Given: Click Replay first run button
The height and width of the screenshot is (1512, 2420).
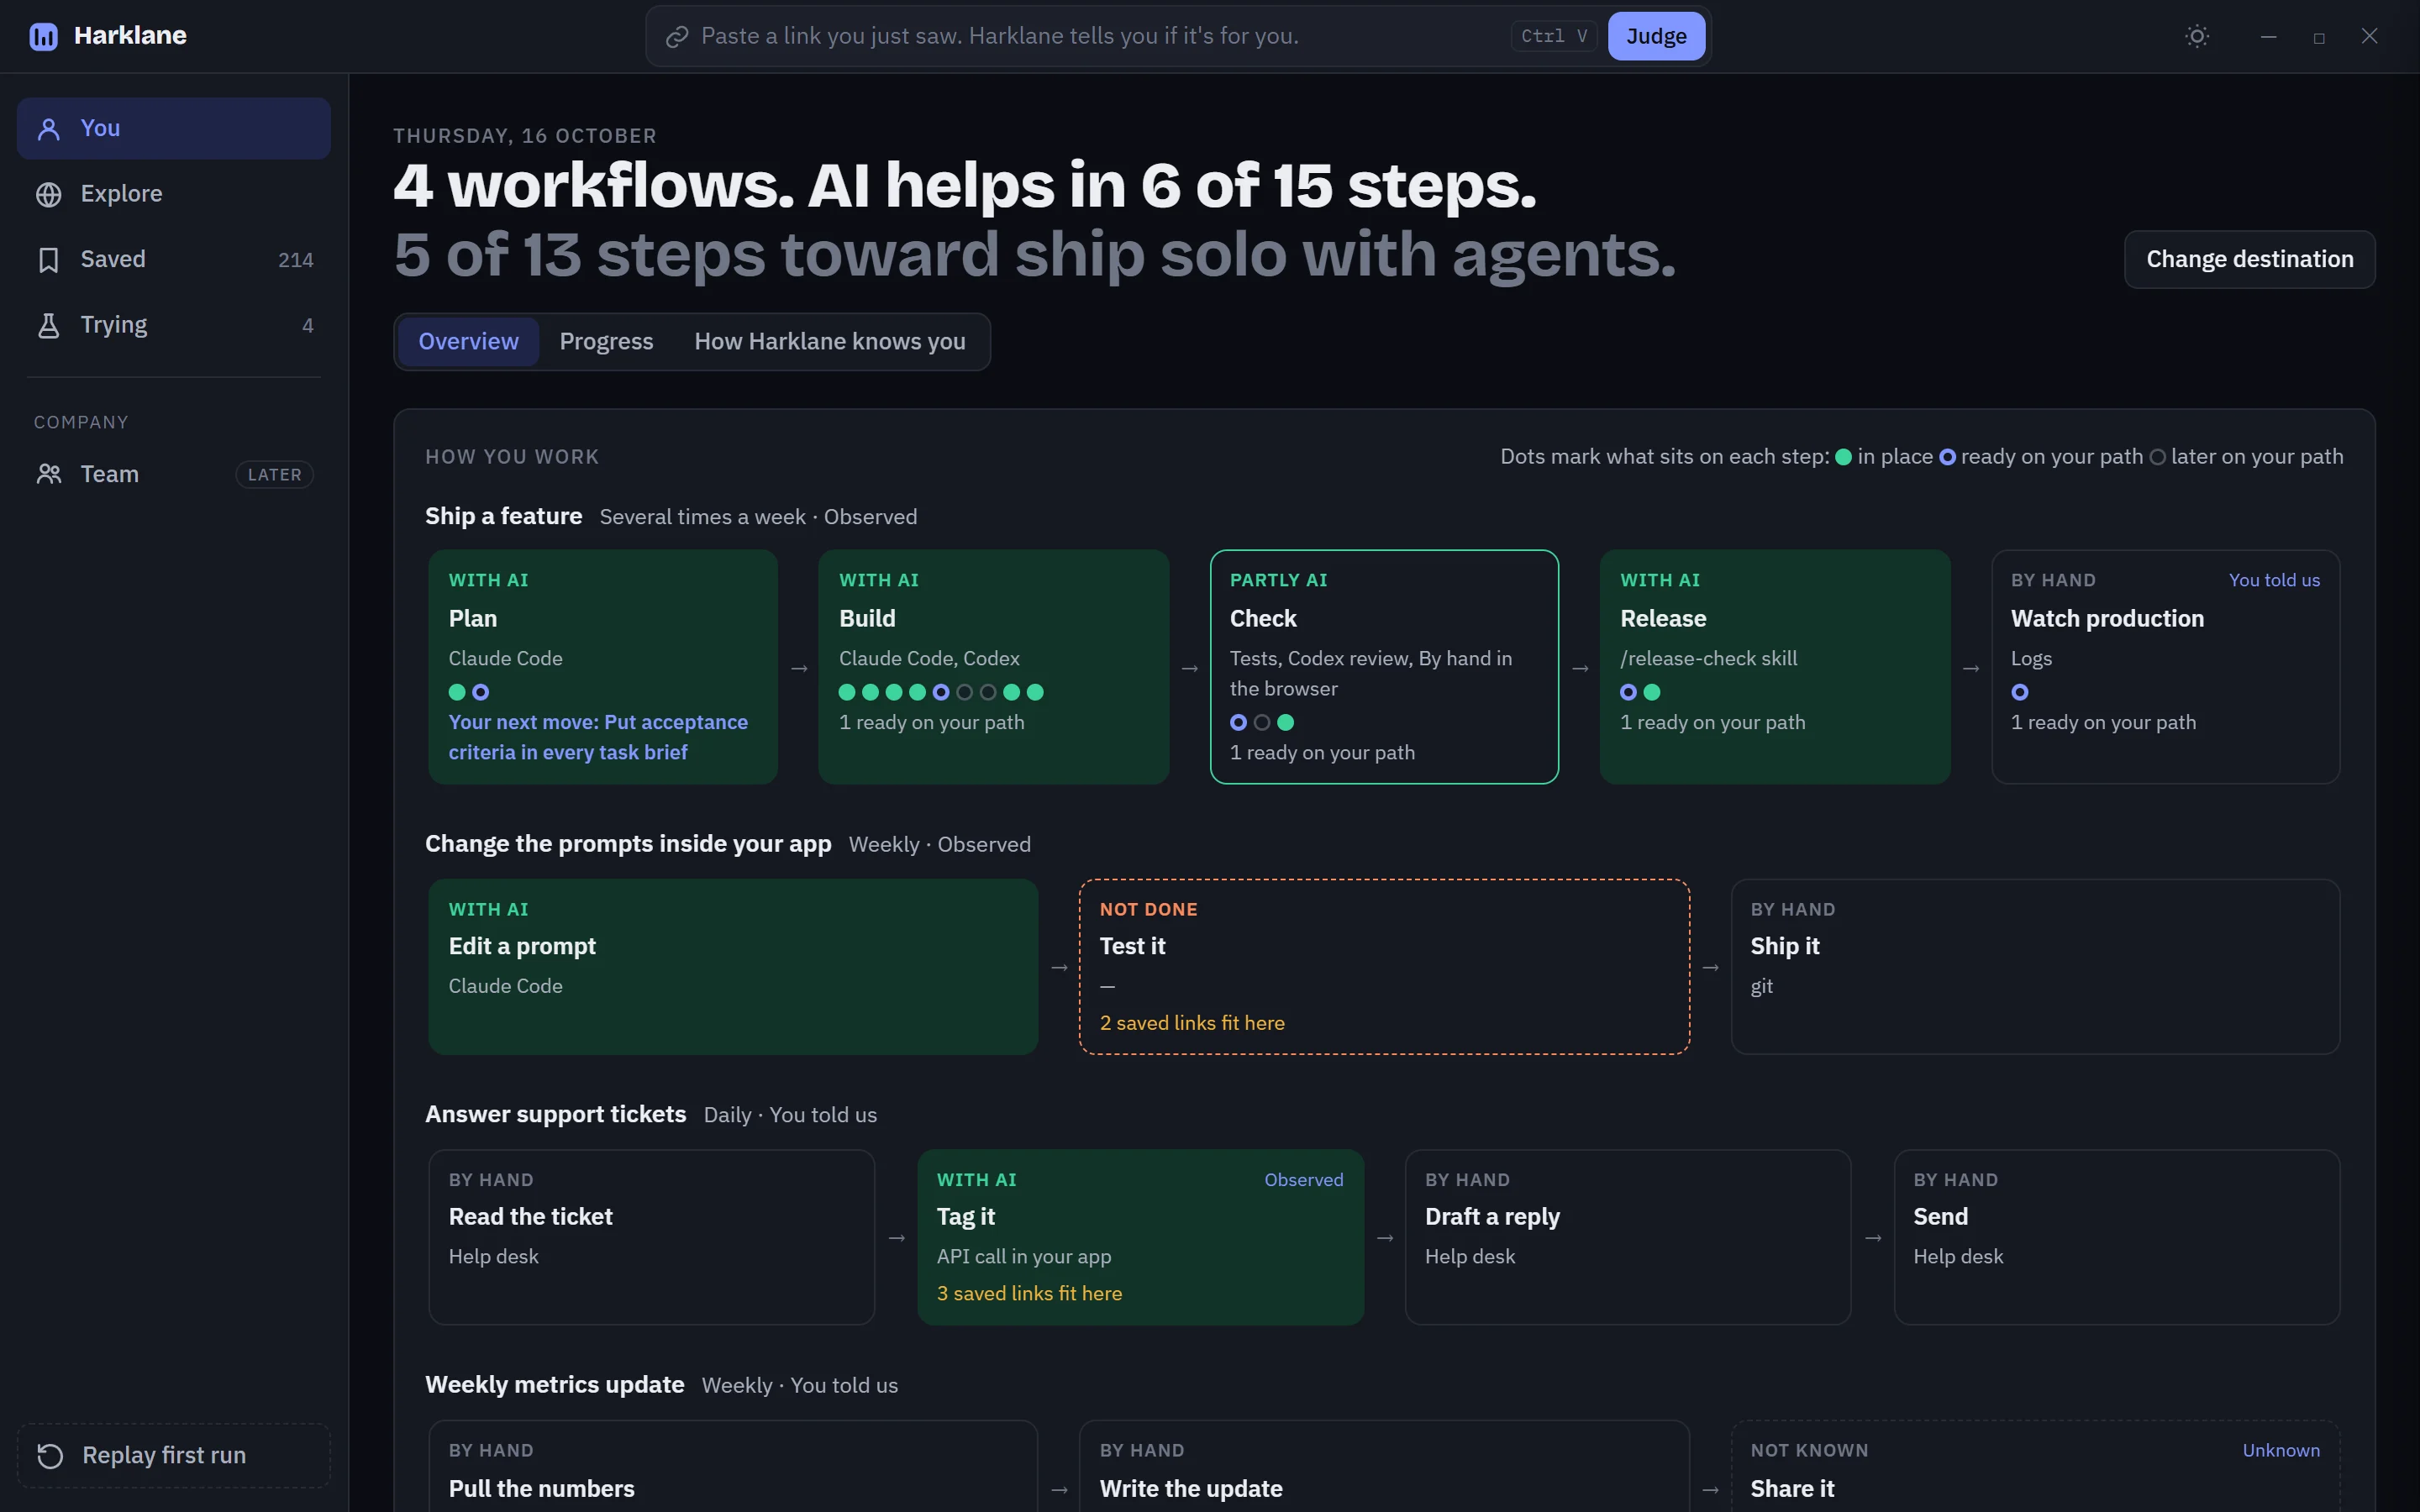Looking at the screenshot, I should click(174, 1455).
